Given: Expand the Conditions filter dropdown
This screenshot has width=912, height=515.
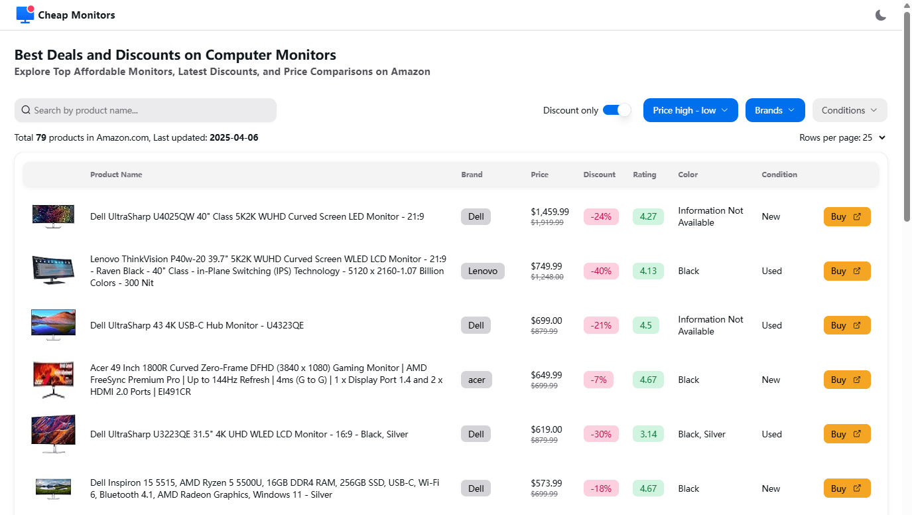Looking at the screenshot, I should click(x=849, y=110).
